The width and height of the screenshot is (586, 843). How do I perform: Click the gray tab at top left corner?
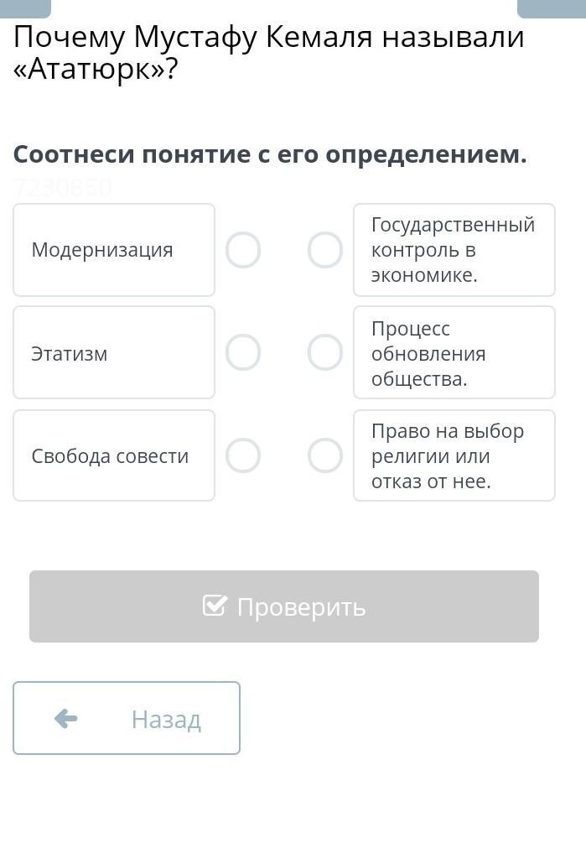click(x=25, y=8)
